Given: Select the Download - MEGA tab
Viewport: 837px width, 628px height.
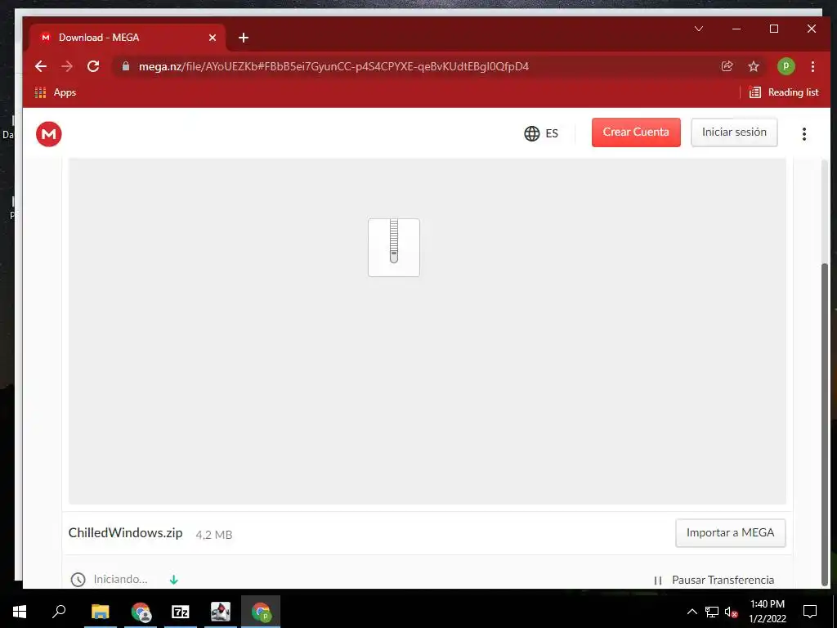Looking at the screenshot, I should pos(128,38).
